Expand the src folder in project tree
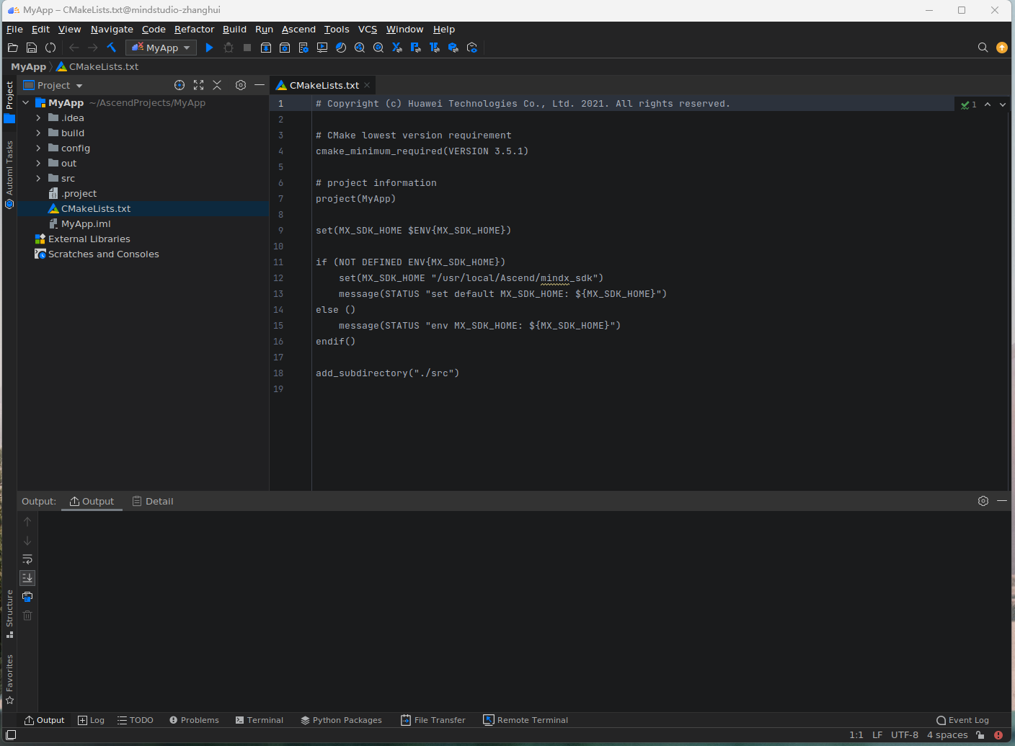Image resolution: width=1015 pixels, height=746 pixels. pos(38,179)
